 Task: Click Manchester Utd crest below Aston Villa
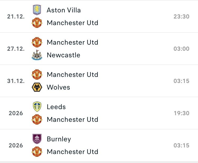tap(37, 23)
